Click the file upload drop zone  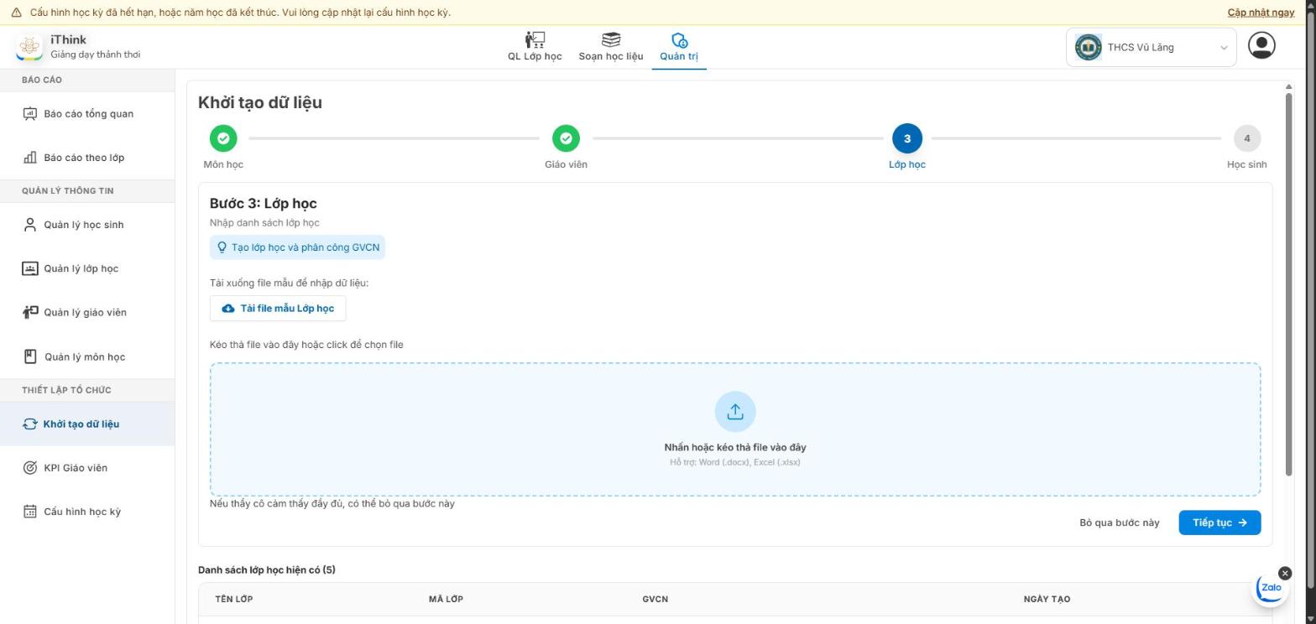(735, 429)
